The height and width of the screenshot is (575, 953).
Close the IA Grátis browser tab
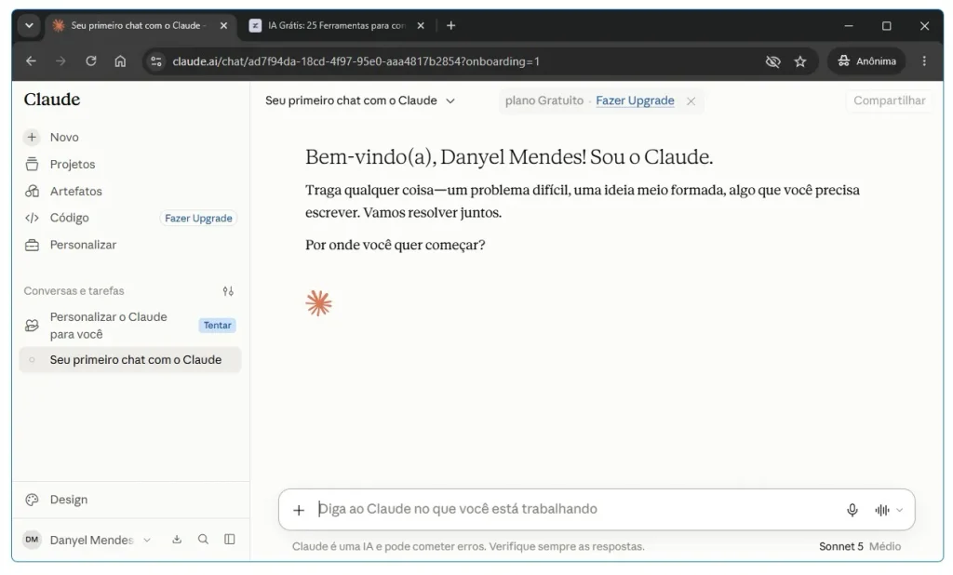pos(421,25)
